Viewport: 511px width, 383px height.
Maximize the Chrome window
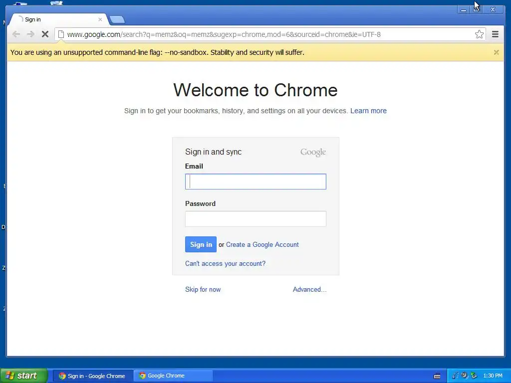click(477, 9)
